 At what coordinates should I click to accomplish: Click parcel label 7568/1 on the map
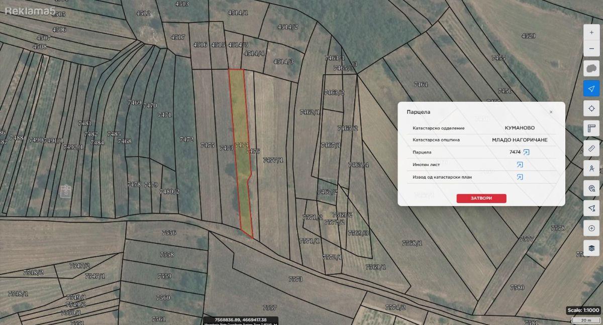pos(412,243)
